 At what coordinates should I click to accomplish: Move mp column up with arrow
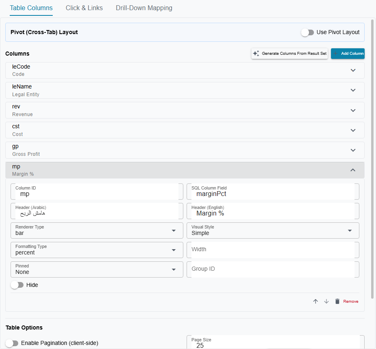pos(315,301)
